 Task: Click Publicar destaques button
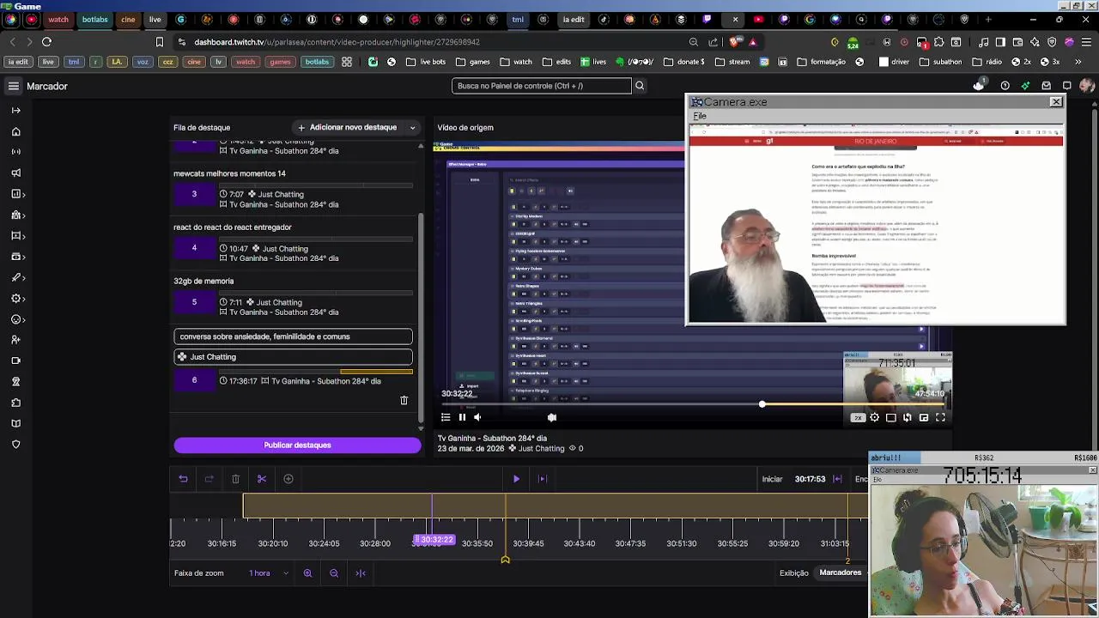coord(297,445)
